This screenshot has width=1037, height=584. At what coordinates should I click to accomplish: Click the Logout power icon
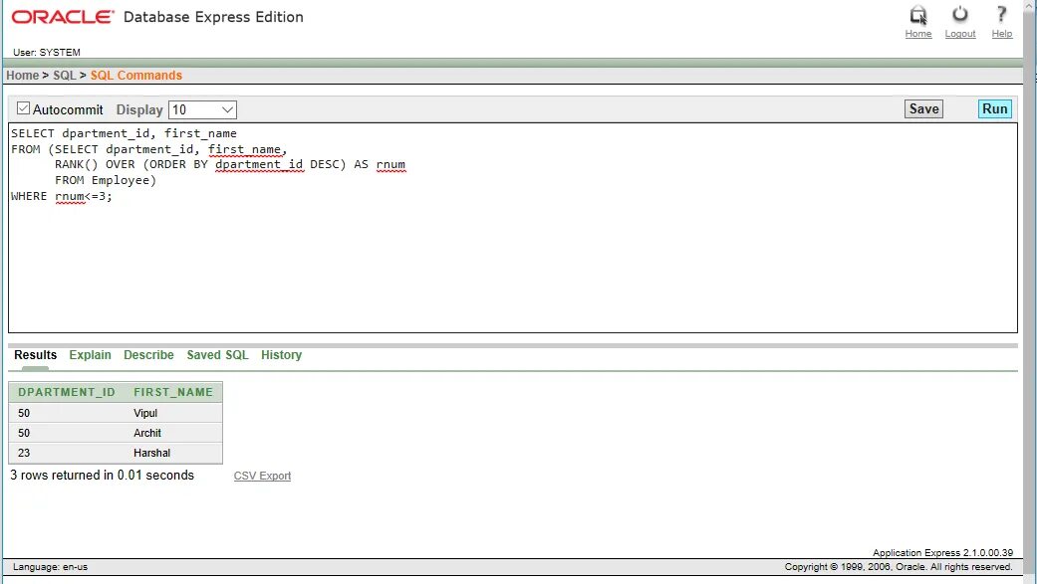tap(959, 14)
